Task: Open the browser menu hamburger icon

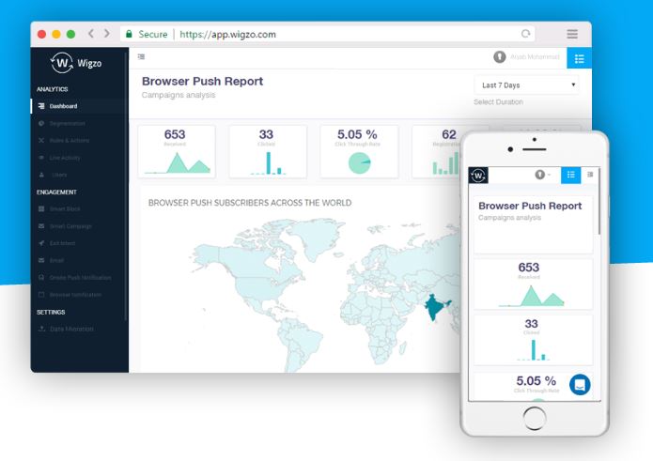Action: (x=572, y=34)
